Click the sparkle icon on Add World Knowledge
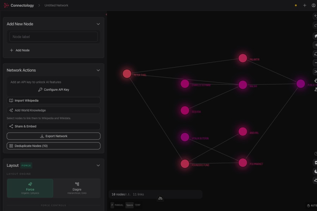The width and height of the screenshot is (317, 211). [x=11, y=110]
